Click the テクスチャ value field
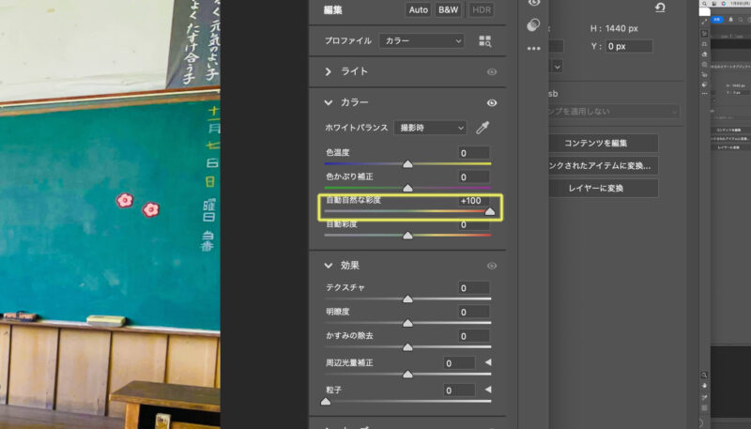This screenshot has width=751, height=429. [474, 288]
